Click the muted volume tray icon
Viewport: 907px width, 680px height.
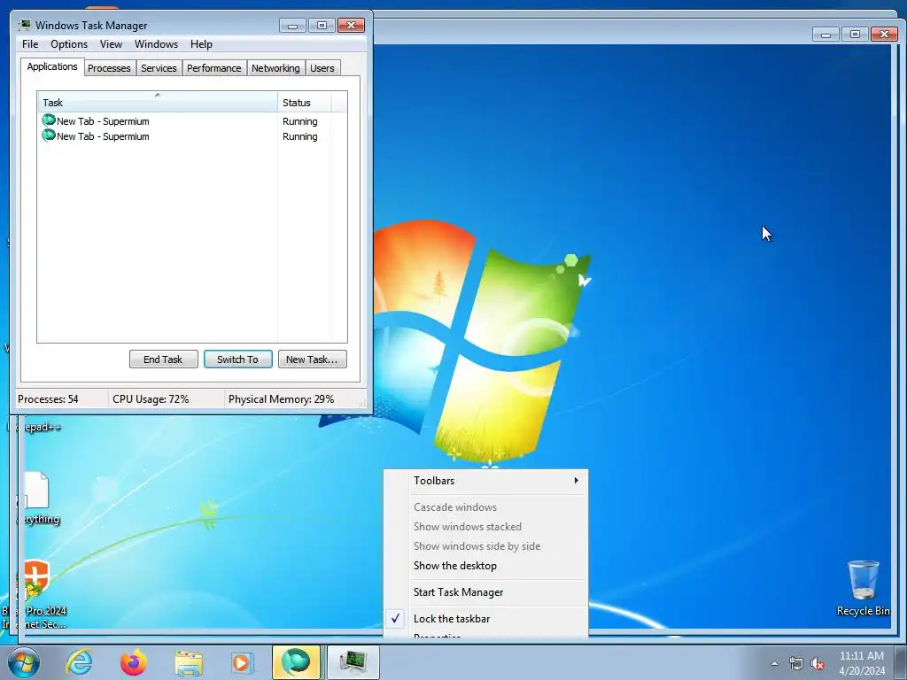[x=818, y=663]
